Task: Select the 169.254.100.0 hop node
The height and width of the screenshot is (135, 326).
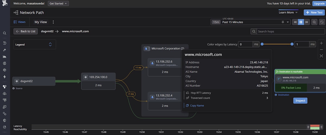Action: point(98,81)
